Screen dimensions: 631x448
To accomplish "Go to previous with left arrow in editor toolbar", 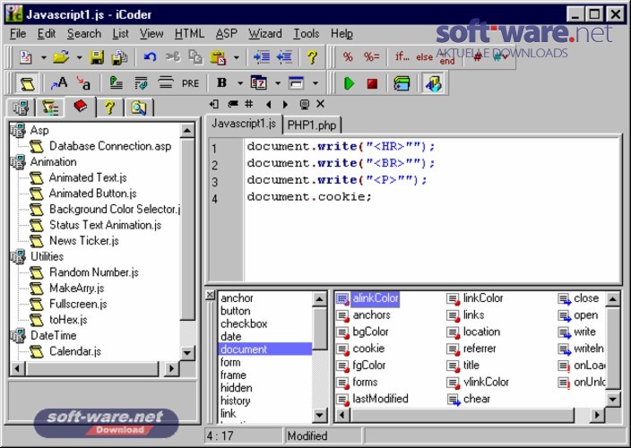I will (268, 105).
